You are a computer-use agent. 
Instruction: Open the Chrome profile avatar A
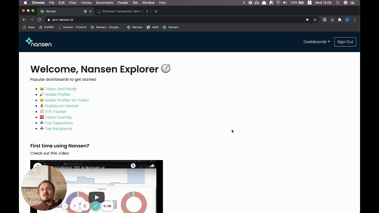pos(347,20)
